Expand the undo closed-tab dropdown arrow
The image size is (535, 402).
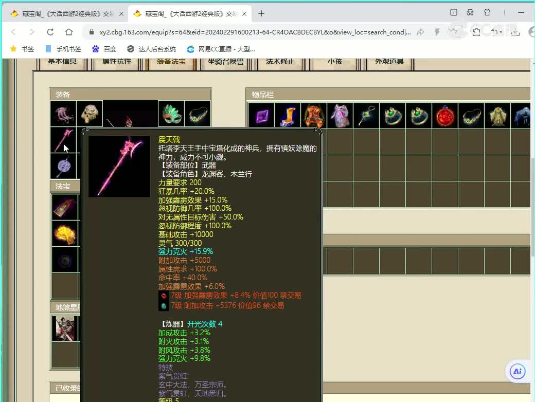[501, 32]
